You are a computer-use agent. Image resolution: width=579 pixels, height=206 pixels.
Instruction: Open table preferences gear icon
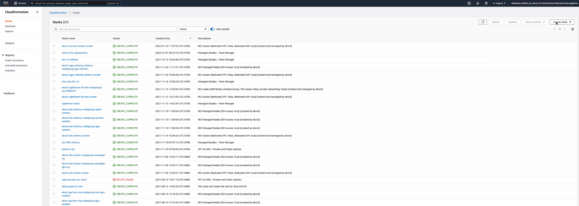point(572,29)
